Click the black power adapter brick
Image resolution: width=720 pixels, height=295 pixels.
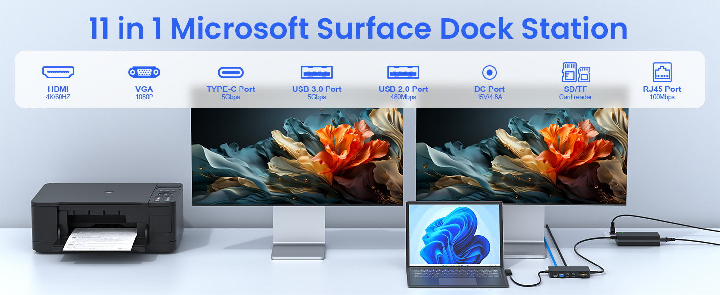tap(638, 239)
